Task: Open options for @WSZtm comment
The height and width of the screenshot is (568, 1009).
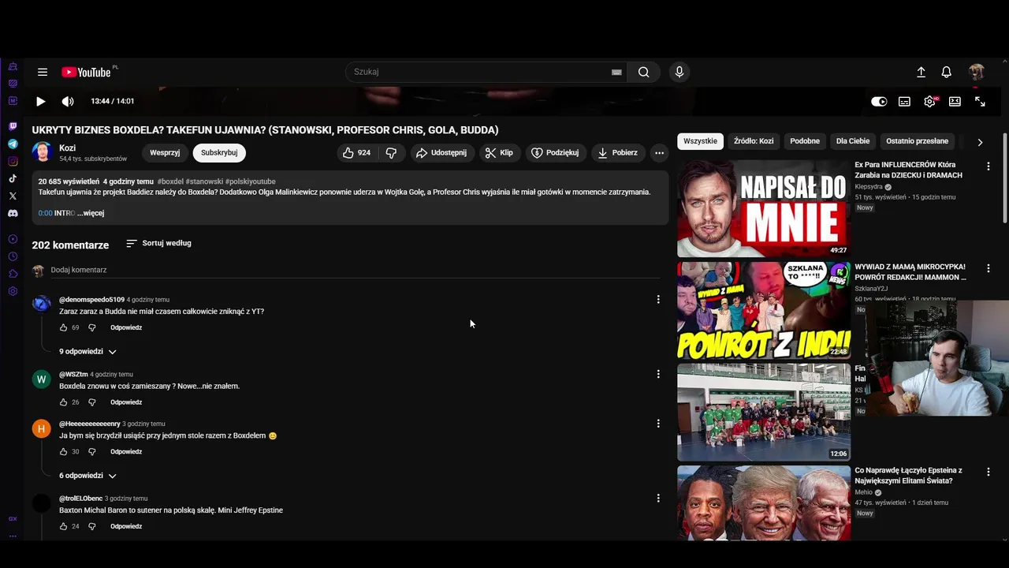Action: (x=658, y=374)
